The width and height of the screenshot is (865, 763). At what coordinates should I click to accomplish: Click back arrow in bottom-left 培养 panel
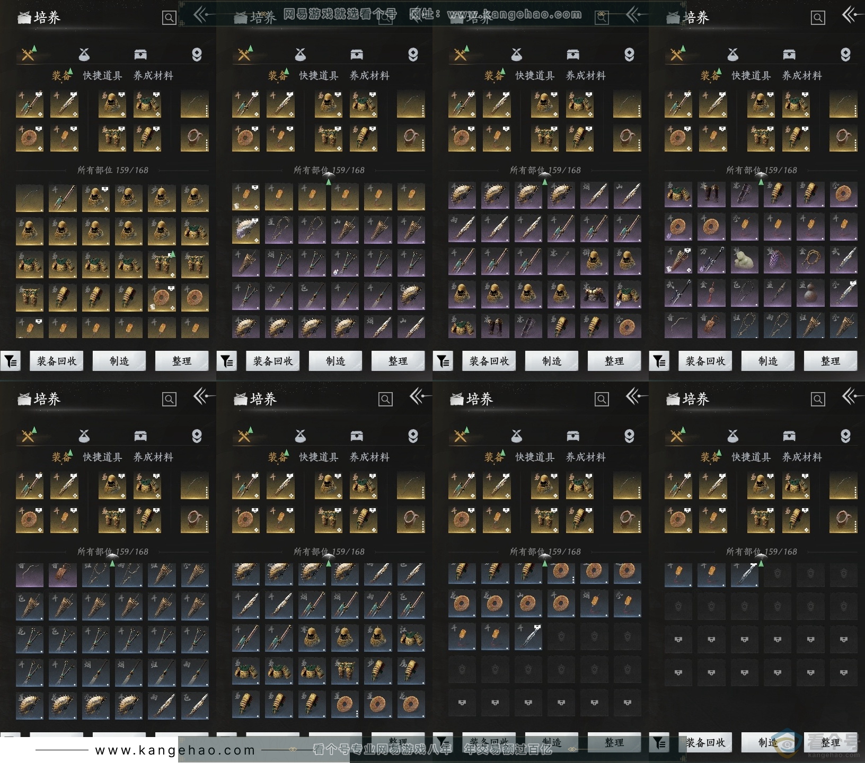pos(204,396)
